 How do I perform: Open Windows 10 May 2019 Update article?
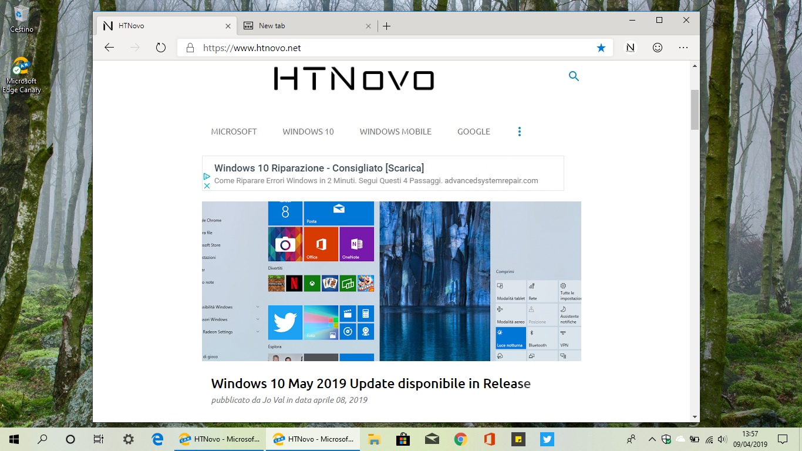(371, 383)
